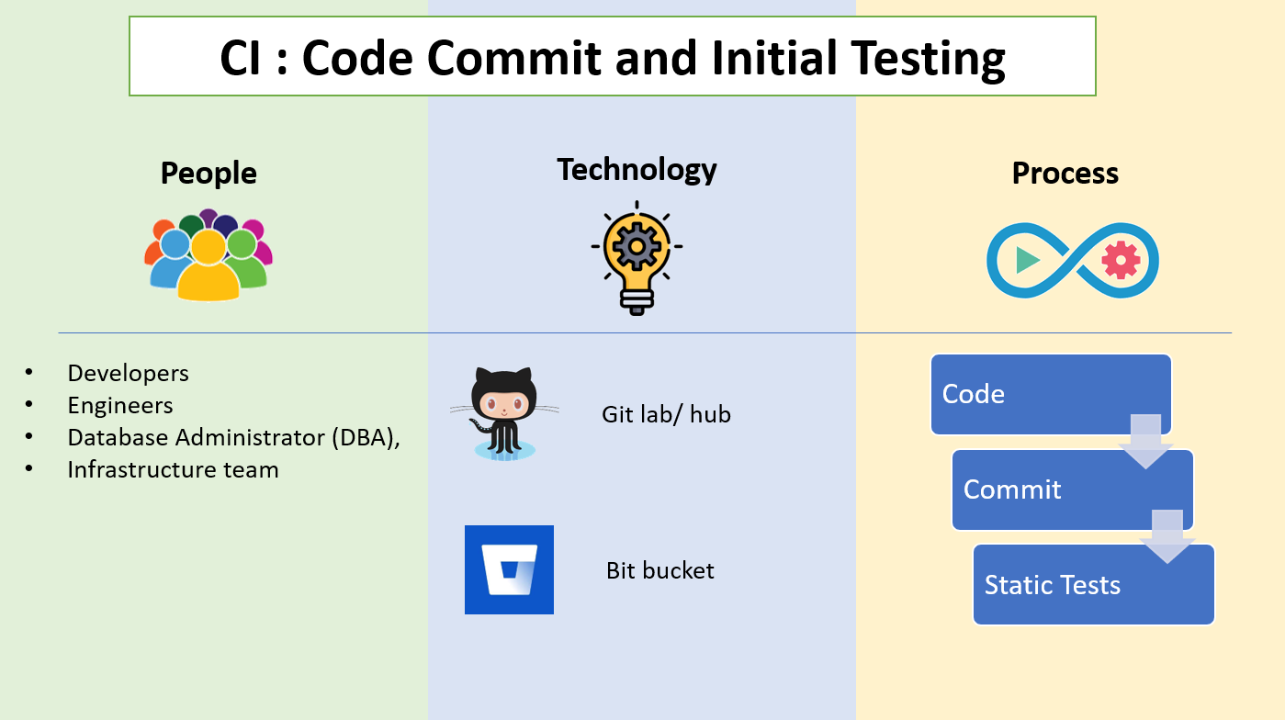
Task: Click the People column heading
Action: (x=209, y=173)
